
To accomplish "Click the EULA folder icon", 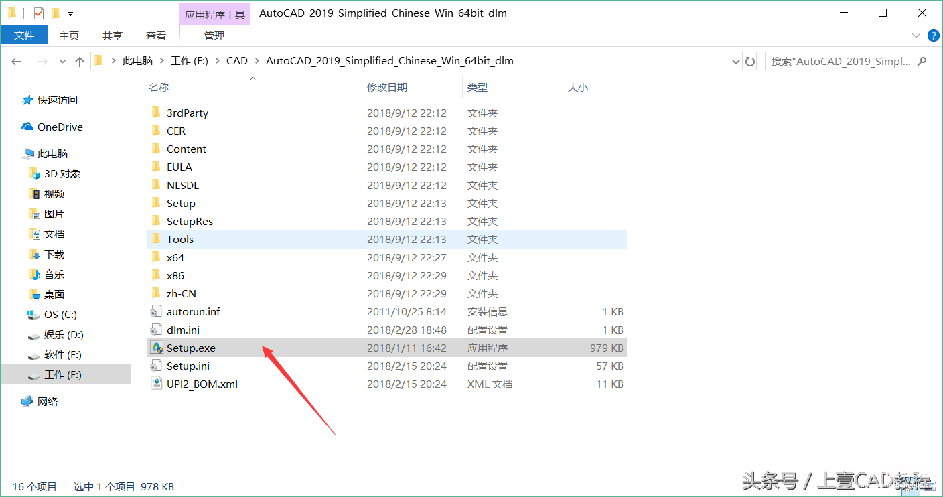I will (156, 167).
